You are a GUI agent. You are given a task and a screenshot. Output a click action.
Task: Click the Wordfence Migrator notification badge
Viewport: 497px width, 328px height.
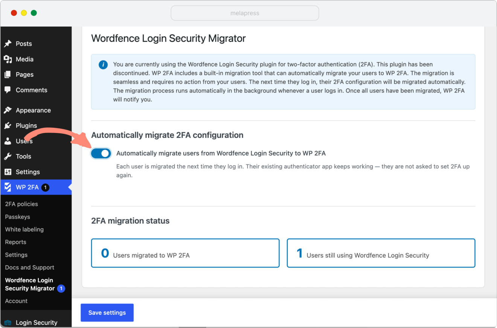coord(61,289)
